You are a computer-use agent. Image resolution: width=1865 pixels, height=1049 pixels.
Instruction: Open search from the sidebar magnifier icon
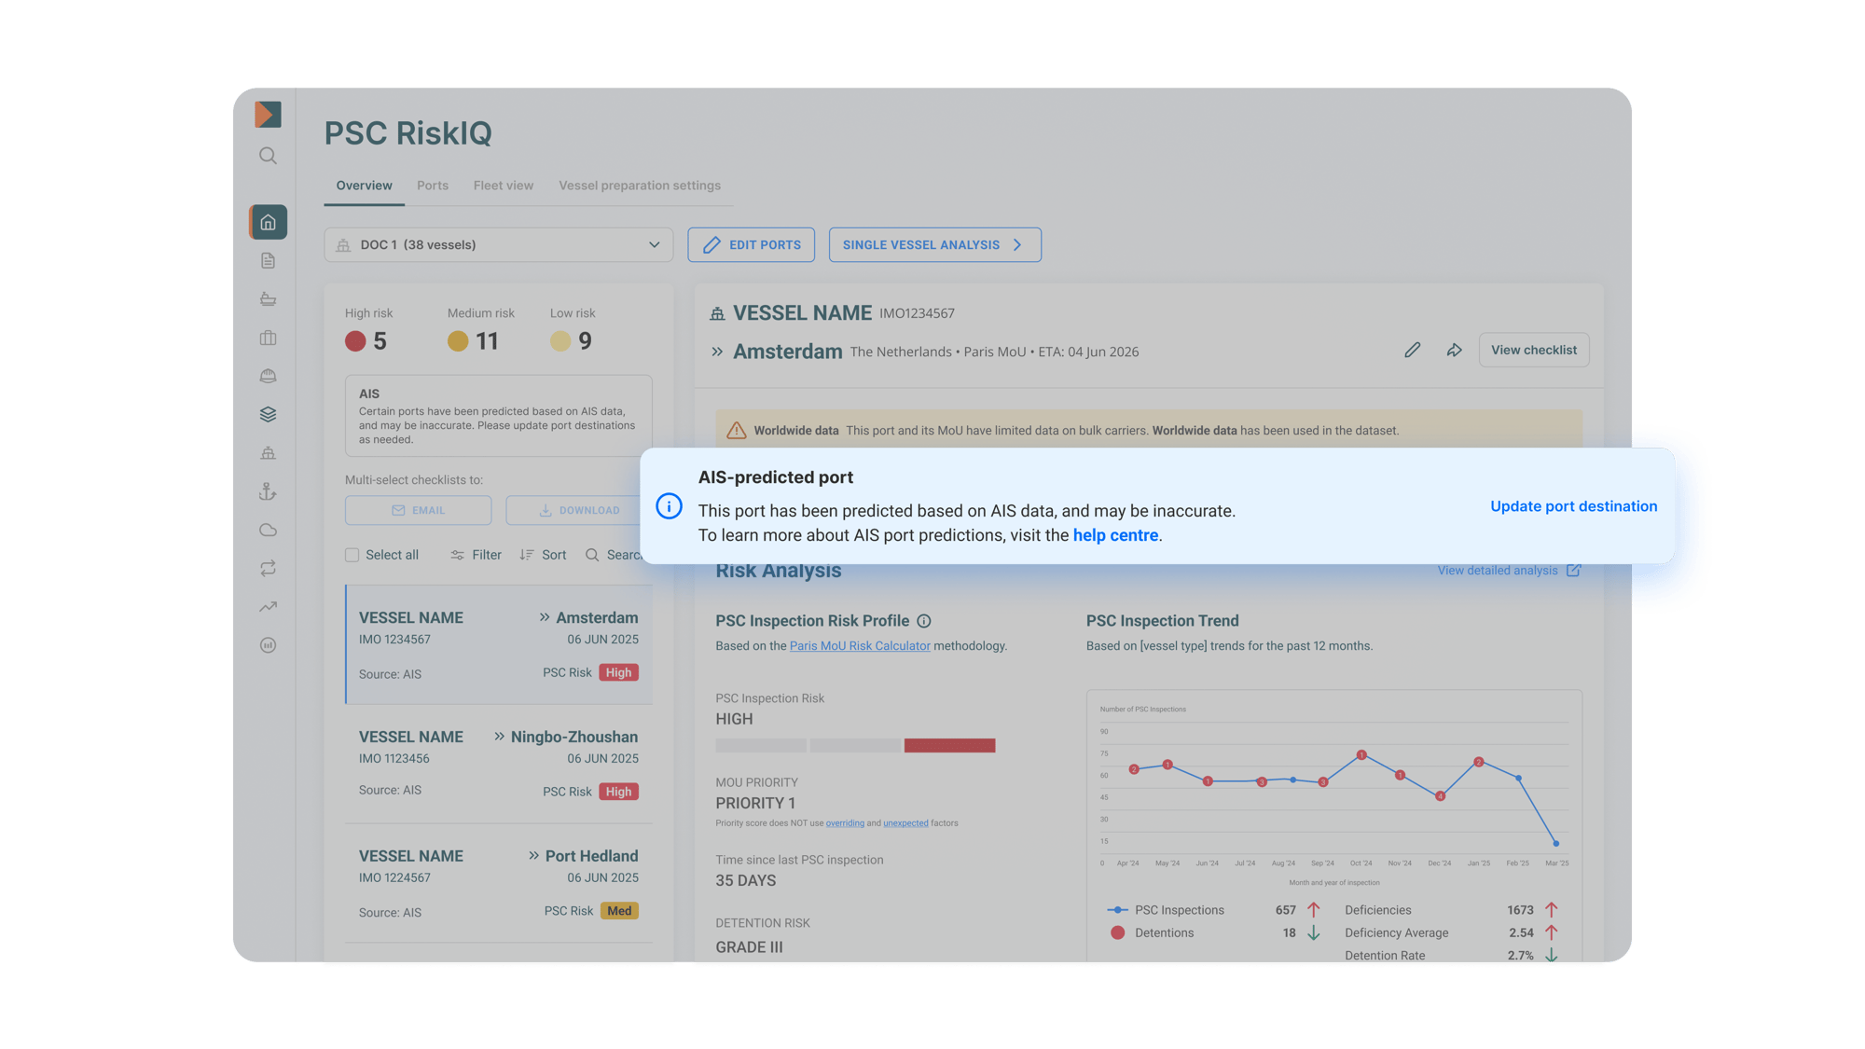point(268,156)
